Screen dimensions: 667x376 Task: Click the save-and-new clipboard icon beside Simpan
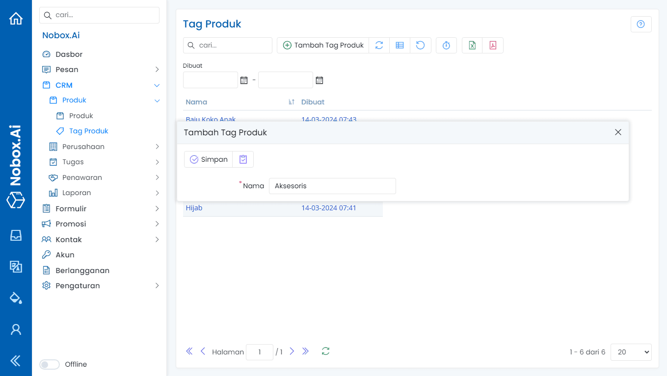(243, 159)
